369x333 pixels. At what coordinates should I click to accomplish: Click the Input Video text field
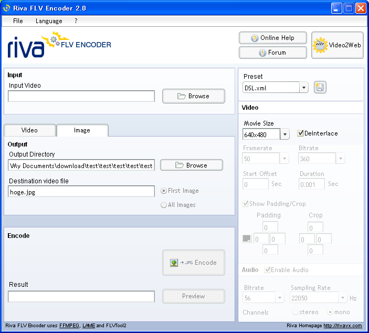(x=81, y=96)
